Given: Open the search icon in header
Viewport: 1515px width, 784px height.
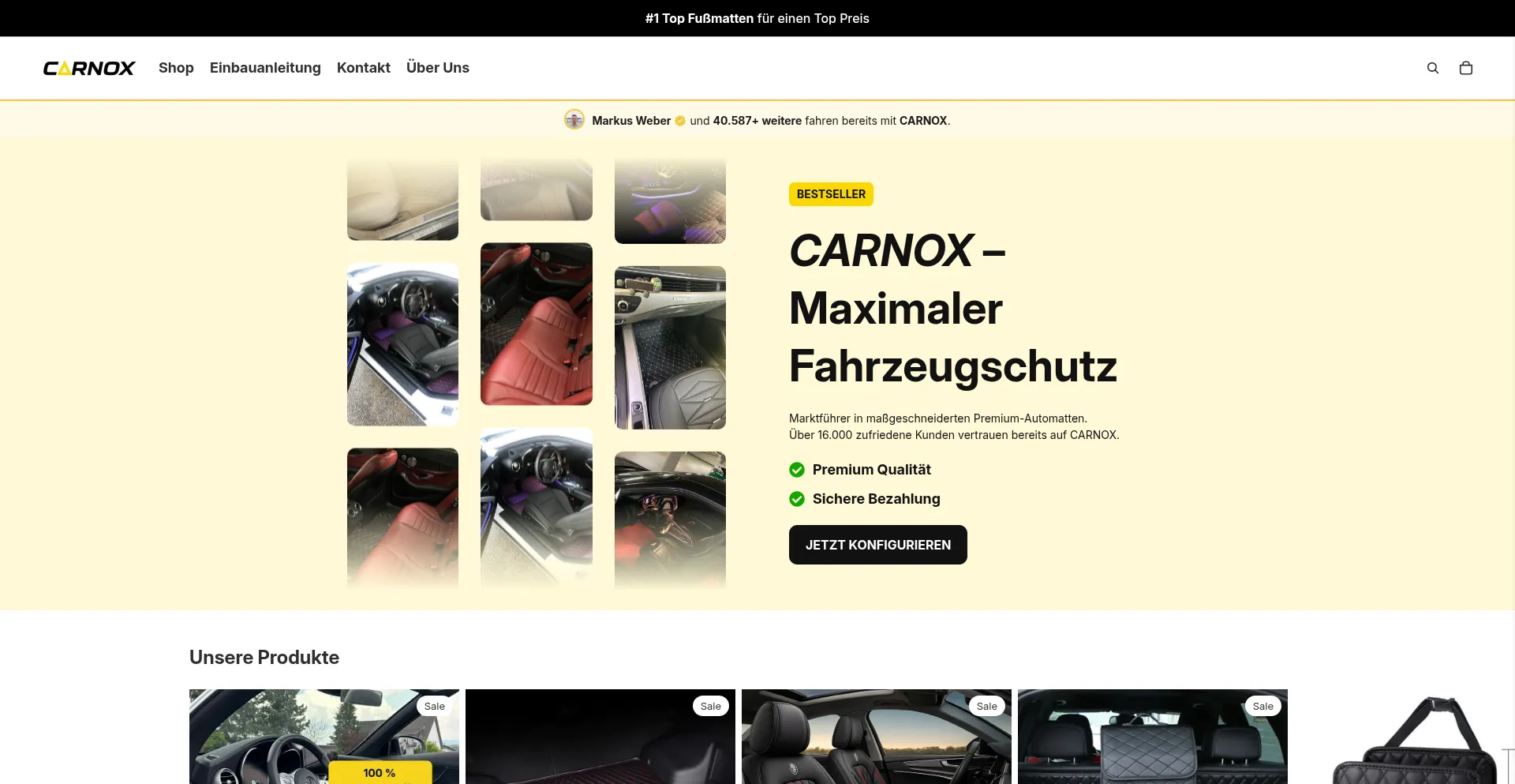Looking at the screenshot, I should coord(1433,68).
